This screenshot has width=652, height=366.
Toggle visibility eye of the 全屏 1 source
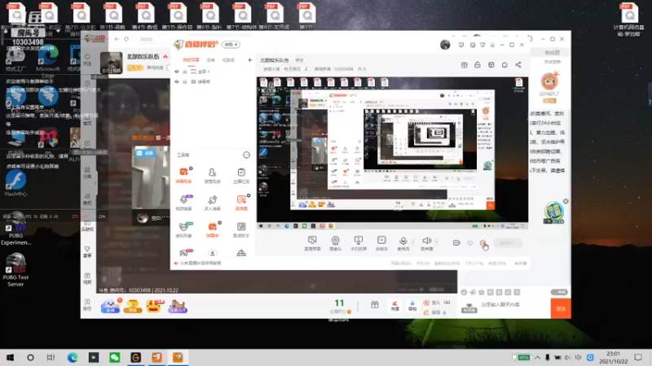[177, 72]
